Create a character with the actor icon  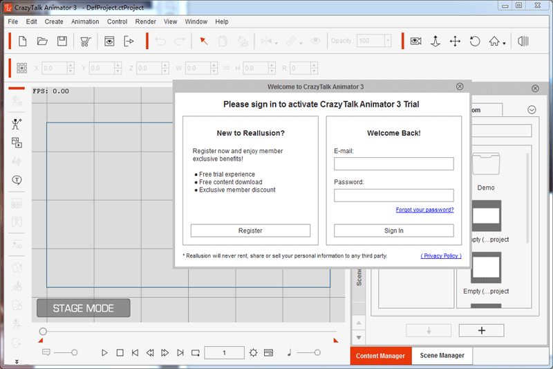(x=17, y=124)
